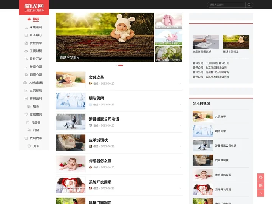272x204 pixels.
Task: Open the 仓库货架哪家好 sidebar card
Action: point(206,44)
